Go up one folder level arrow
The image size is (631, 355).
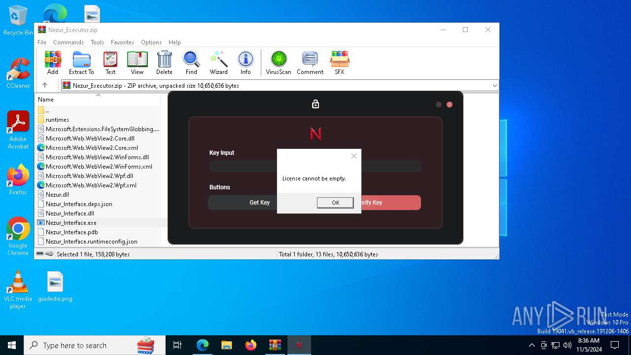pyautogui.click(x=45, y=85)
